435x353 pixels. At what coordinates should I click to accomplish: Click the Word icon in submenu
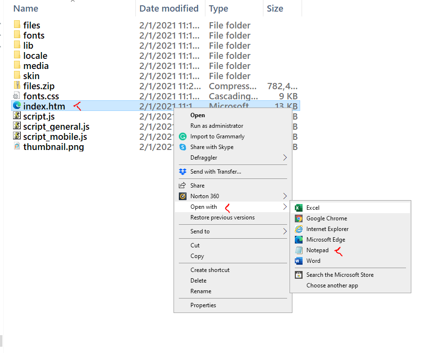pos(299,261)
